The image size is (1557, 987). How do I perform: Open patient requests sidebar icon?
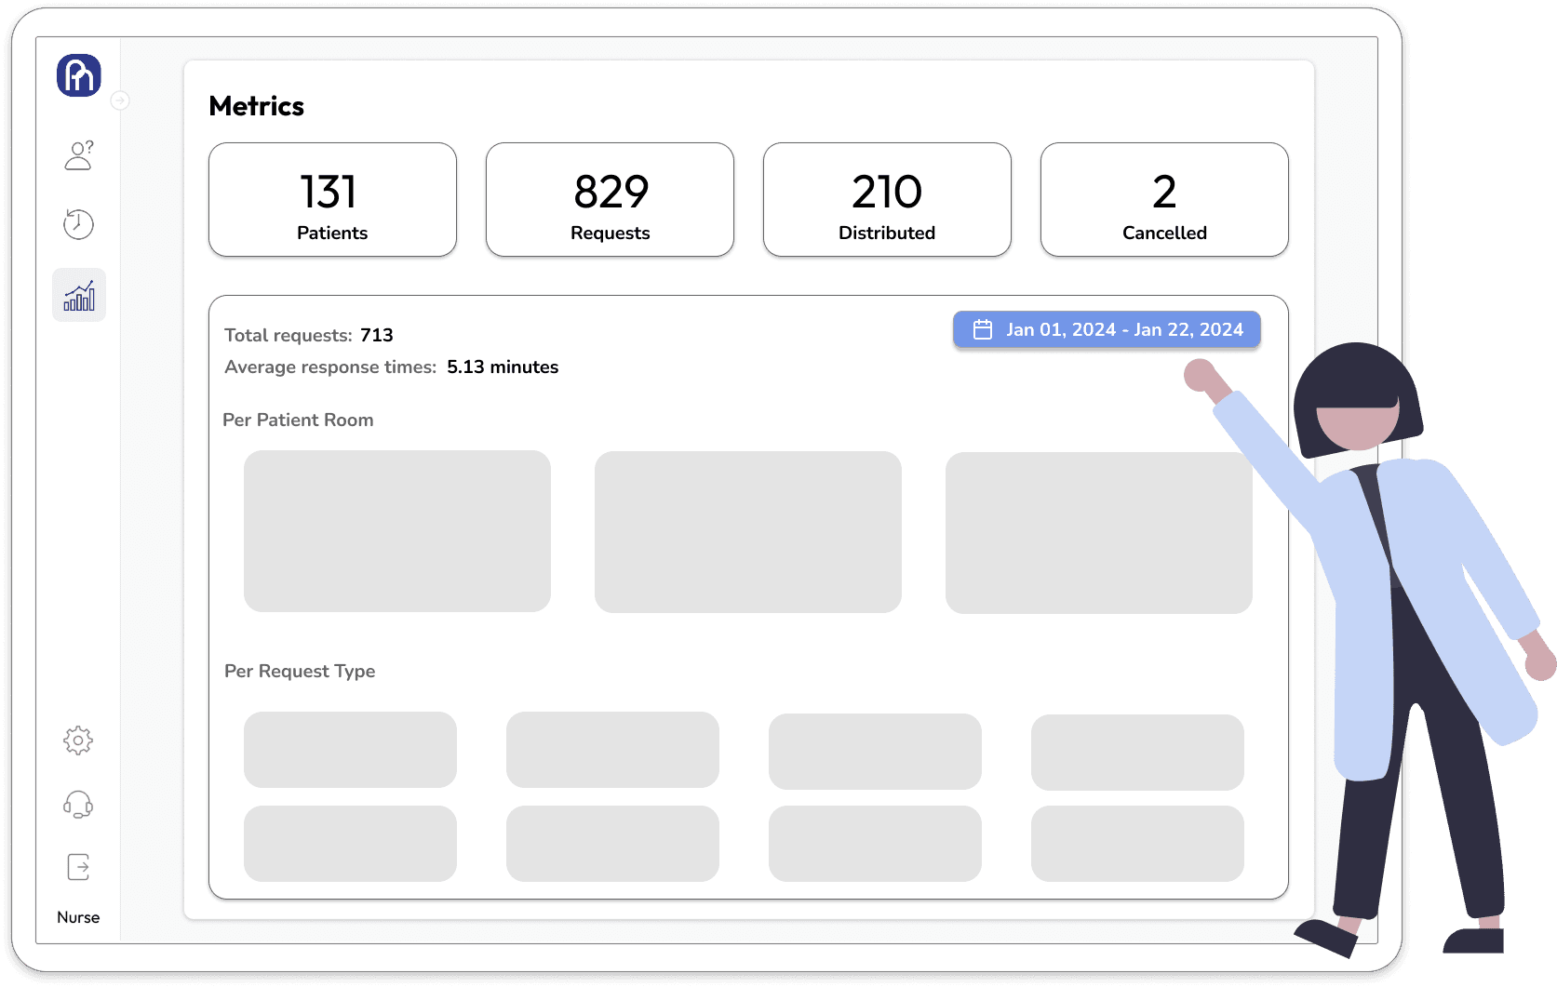[x=79, y=155]
